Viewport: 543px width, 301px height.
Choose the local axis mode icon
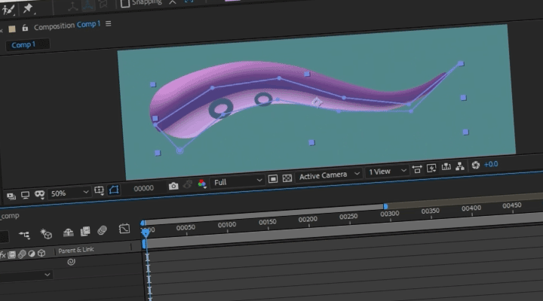(x=72, y=7)
